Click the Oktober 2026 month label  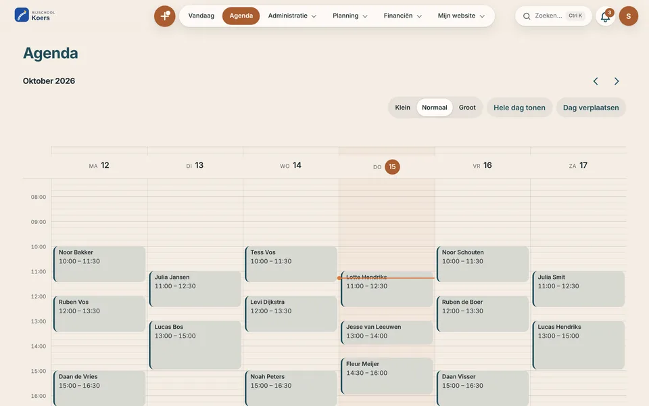click(49, 81)
